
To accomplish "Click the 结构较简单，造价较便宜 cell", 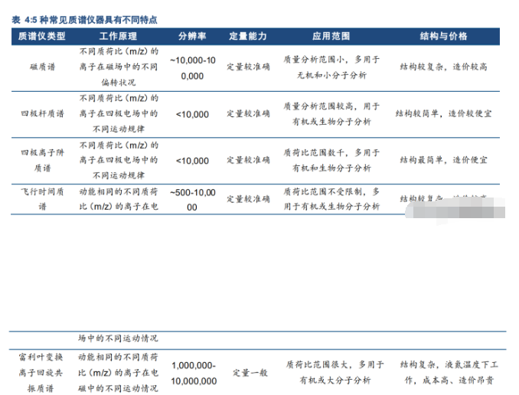I will (444, 114).
